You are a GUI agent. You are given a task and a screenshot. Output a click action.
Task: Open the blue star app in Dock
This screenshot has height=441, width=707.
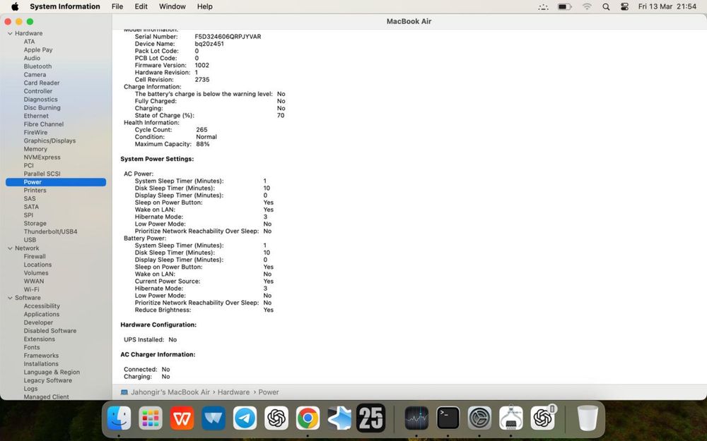[339, 418]
